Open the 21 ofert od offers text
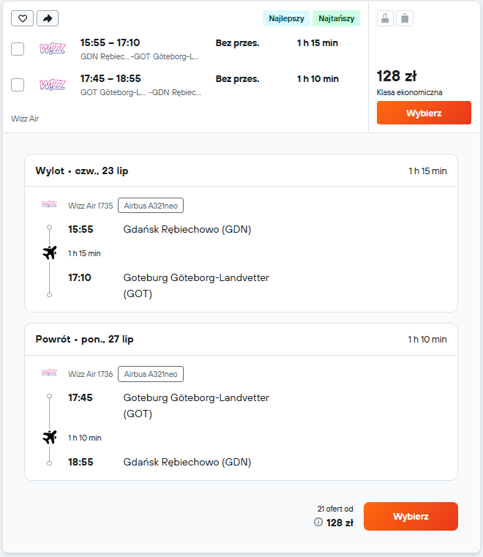The image size is (483, 557). point(335,509)
